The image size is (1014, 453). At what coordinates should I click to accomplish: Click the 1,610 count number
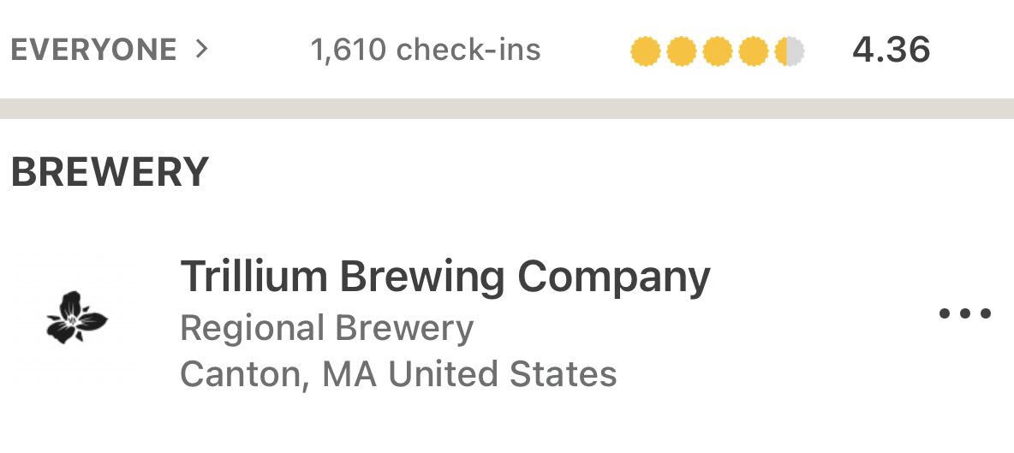coord(349,50)
